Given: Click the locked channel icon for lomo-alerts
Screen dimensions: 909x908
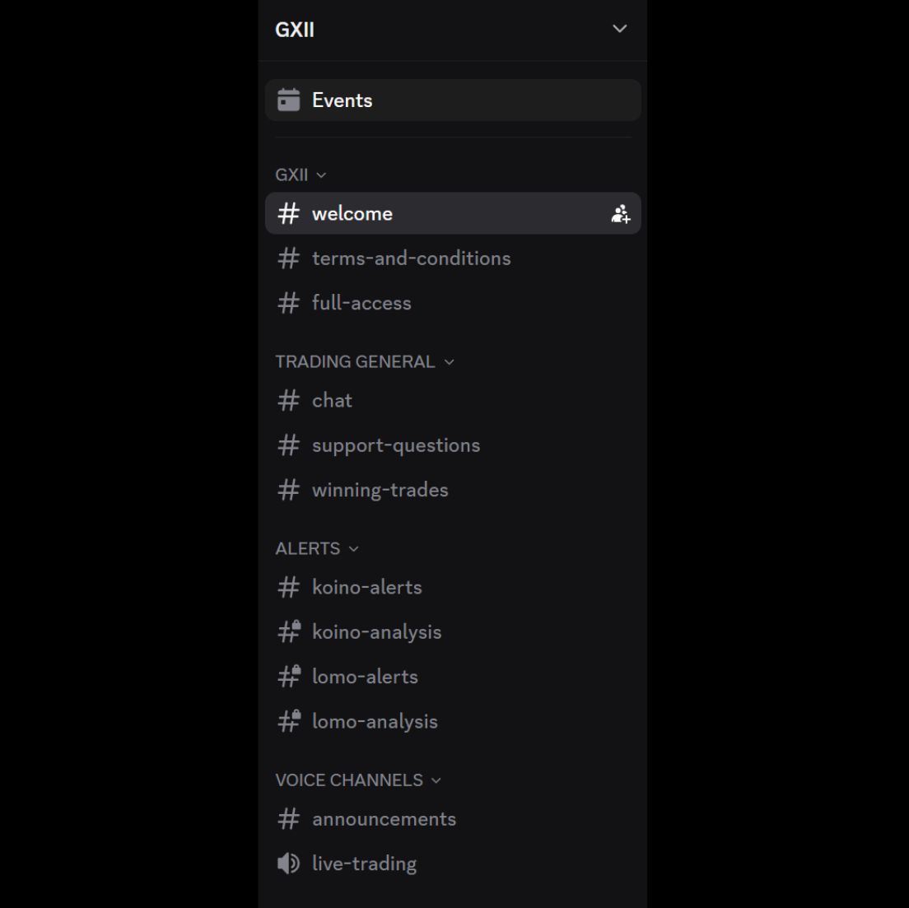Looking at the screenshot, I should [x=289, y=676].
